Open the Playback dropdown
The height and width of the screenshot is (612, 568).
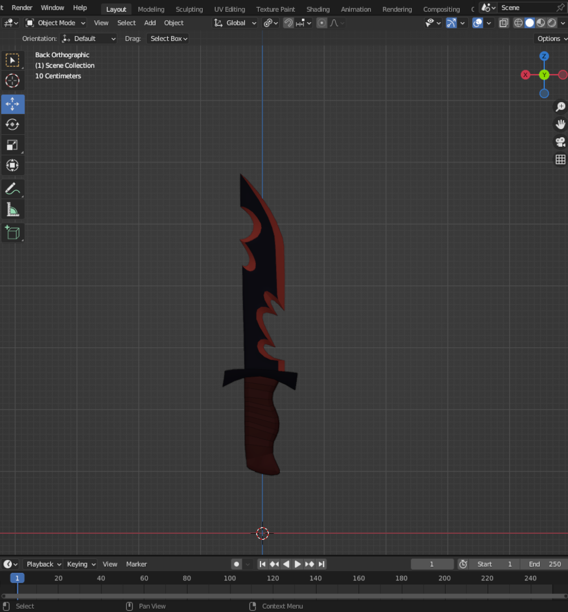(43, 564)
